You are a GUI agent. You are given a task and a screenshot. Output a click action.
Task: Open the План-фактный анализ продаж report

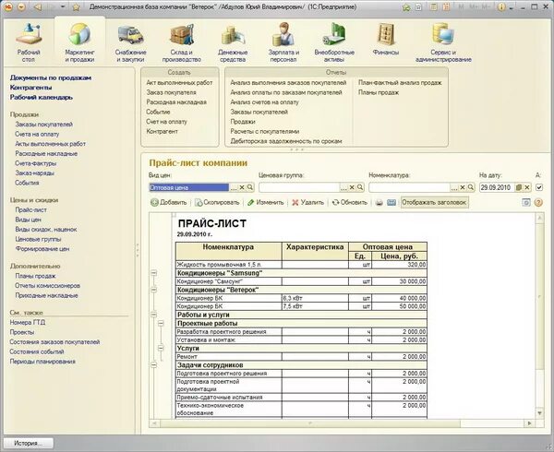[400, 83]
